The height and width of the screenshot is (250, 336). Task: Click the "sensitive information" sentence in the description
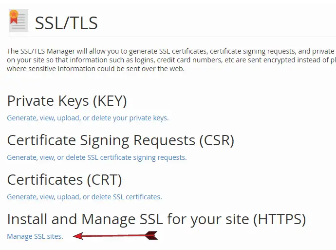pyautogui.click(x=96, y=69)
